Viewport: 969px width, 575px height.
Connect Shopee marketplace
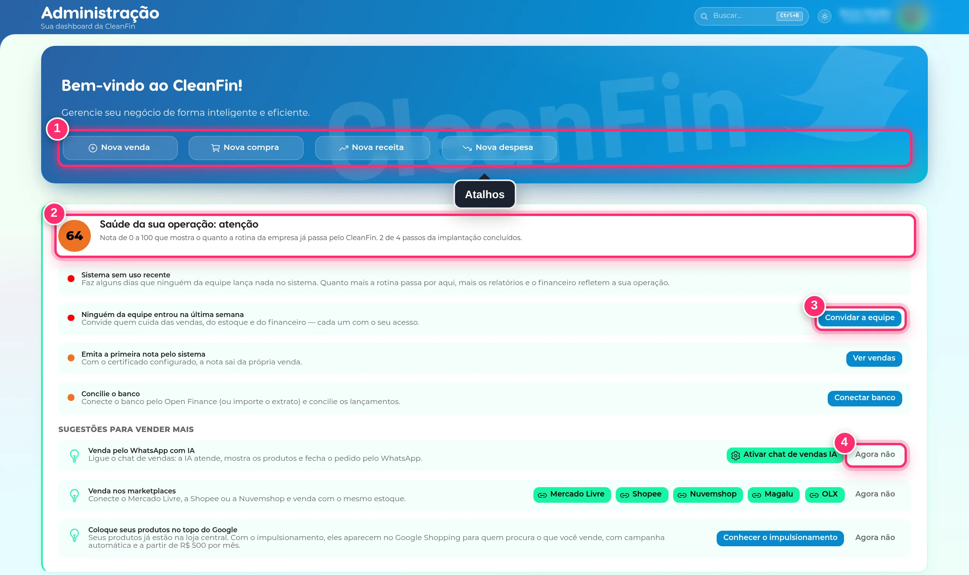[642, 495]
